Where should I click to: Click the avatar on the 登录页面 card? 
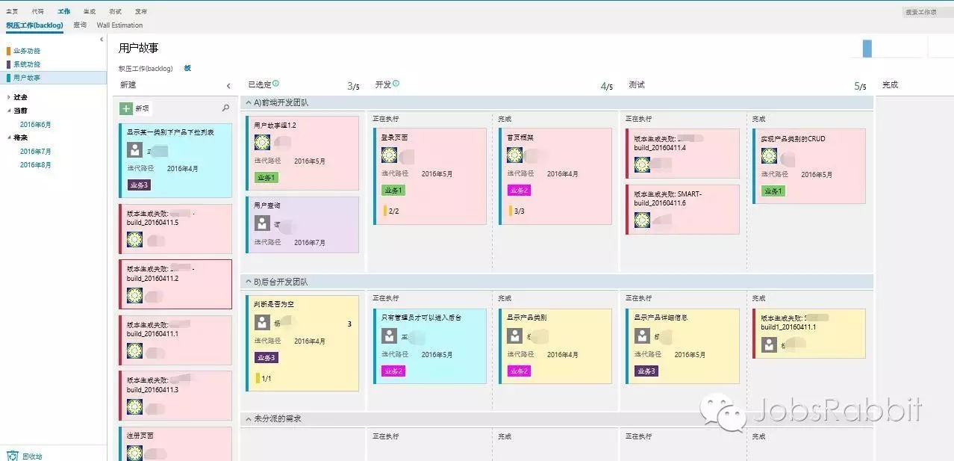389,155
